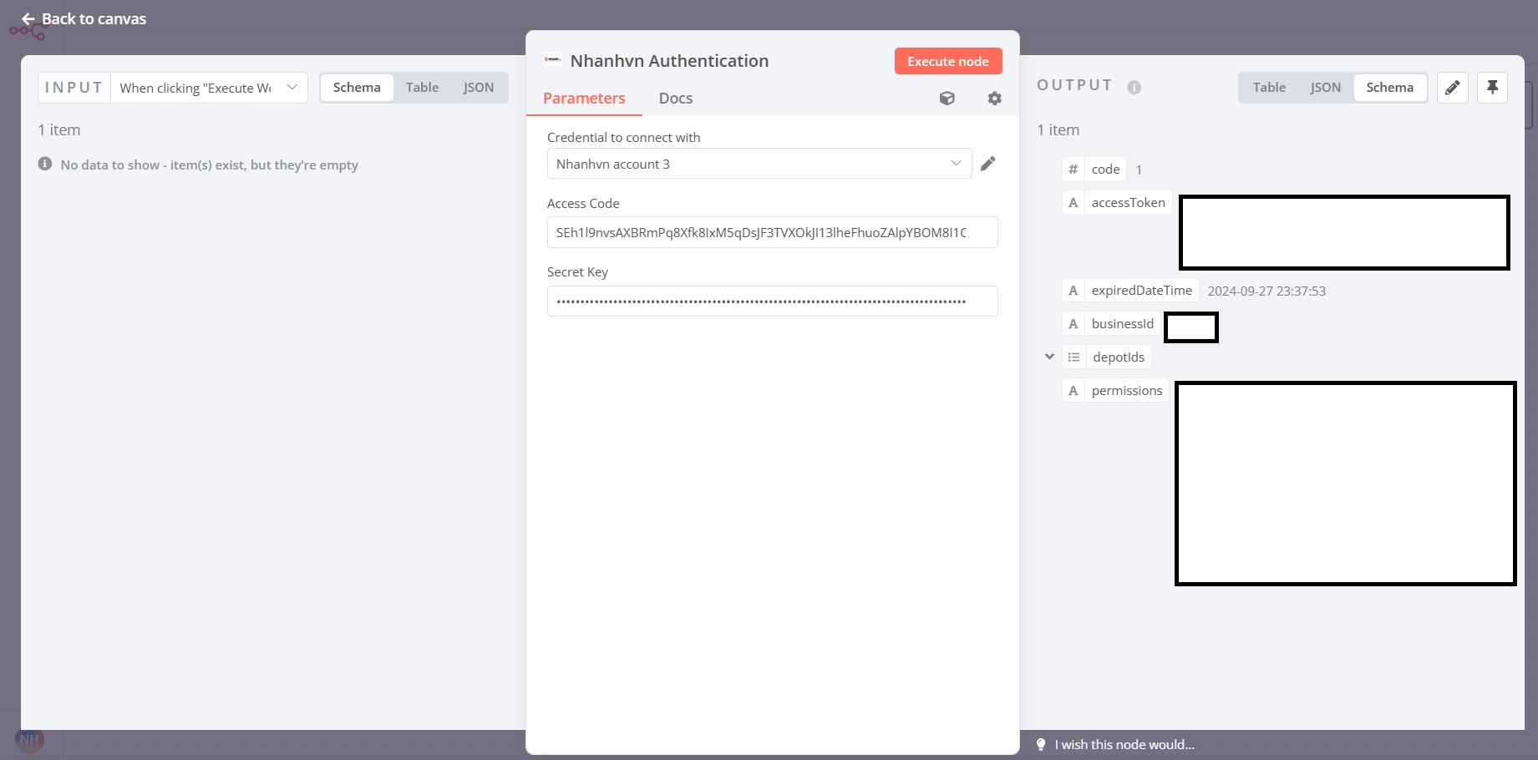Click the Secret Key field
This screenshot has width=1538, height=760.
point(772,301)
